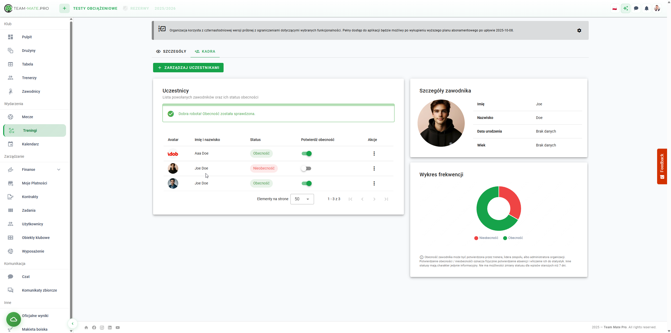671x333 pixels.
Task: Open actions menu for Aaa Doe
Action: 374,154
